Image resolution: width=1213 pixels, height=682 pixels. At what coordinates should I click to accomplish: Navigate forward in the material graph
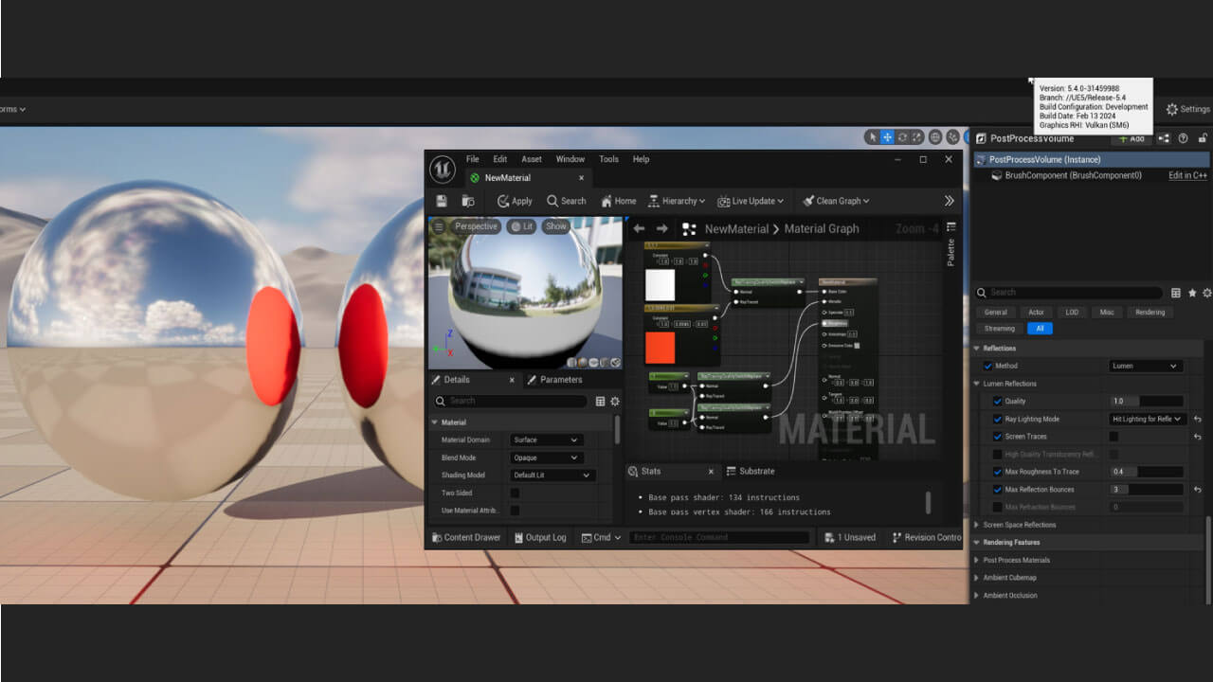[x=661, y=228]
